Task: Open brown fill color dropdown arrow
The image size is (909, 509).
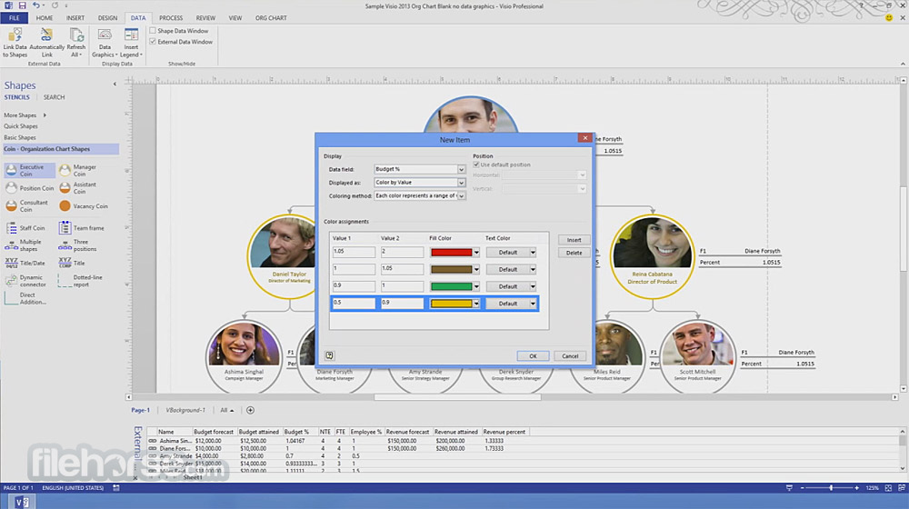Action: coord(476,270)
